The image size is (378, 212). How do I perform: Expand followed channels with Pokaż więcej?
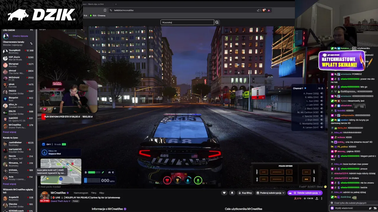9,132
